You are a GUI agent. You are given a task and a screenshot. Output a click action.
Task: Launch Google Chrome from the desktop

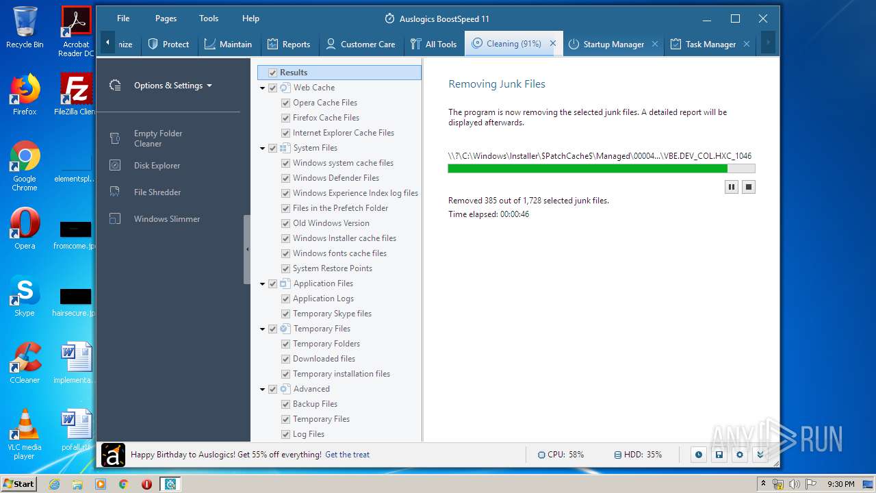coord(25,166)
